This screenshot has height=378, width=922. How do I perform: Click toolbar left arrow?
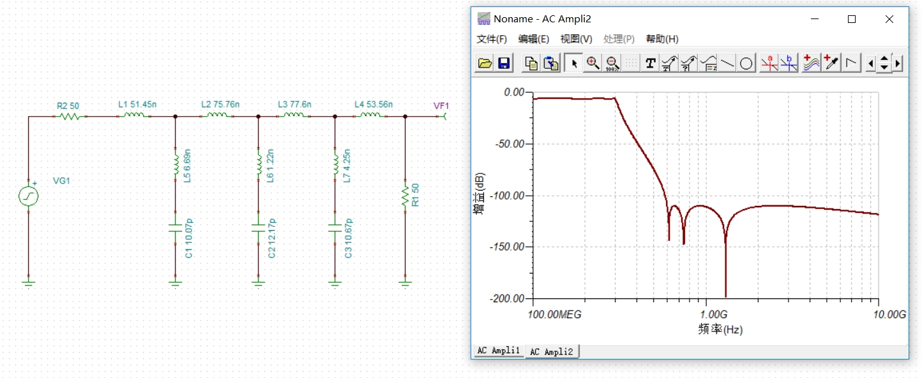click(x=871, y=63)
